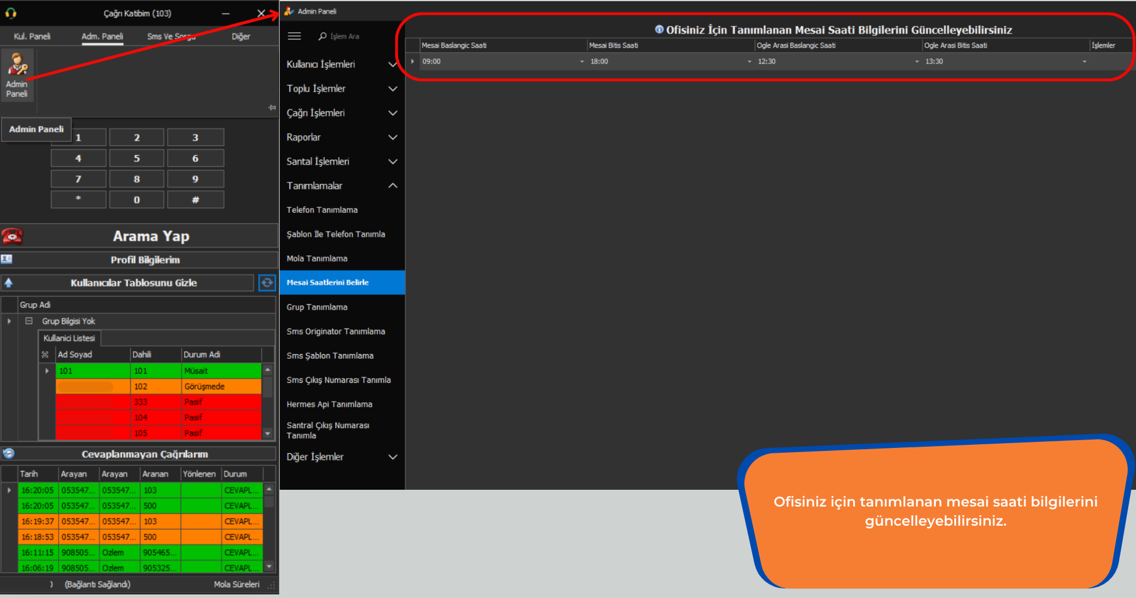The height and width of the screenshot is (598, 1136).
Task: Collapse the Grup Bilgisi Yok tree node
Action: click(29, 321)
